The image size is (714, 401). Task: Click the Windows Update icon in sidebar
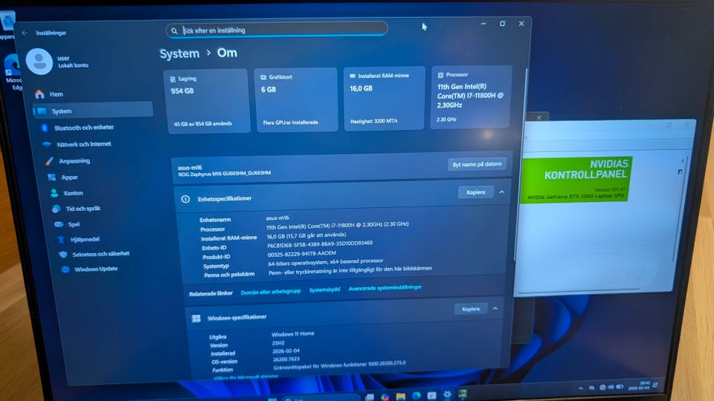tap(65, 269)
